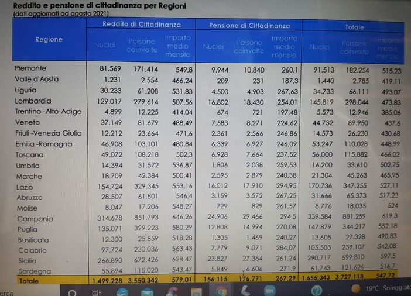Viewport: 411px width, 296px height.
Task: Select the 'Molise' row label
Action: pos(28,208)
